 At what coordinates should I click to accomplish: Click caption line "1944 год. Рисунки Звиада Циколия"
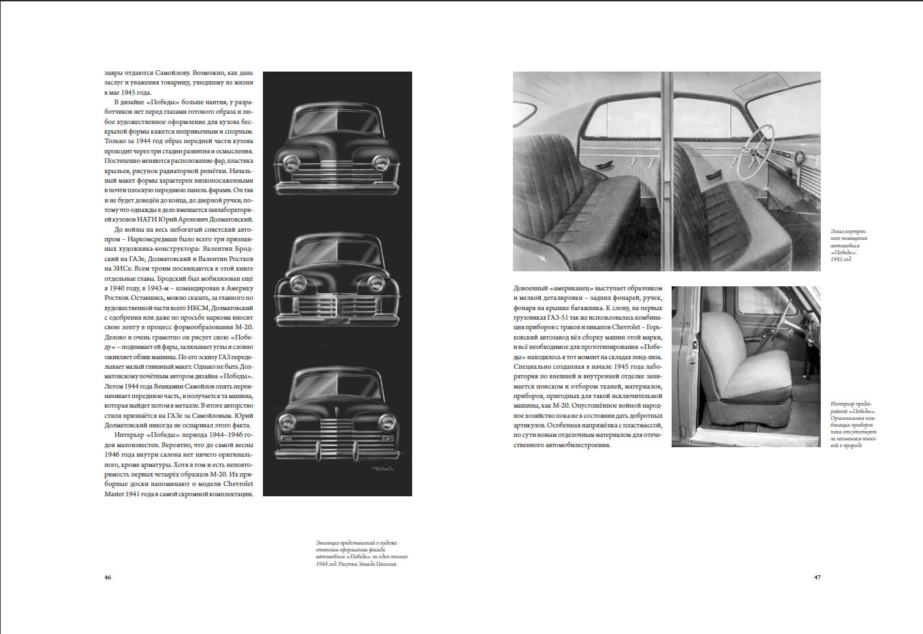tap(356, 564)
